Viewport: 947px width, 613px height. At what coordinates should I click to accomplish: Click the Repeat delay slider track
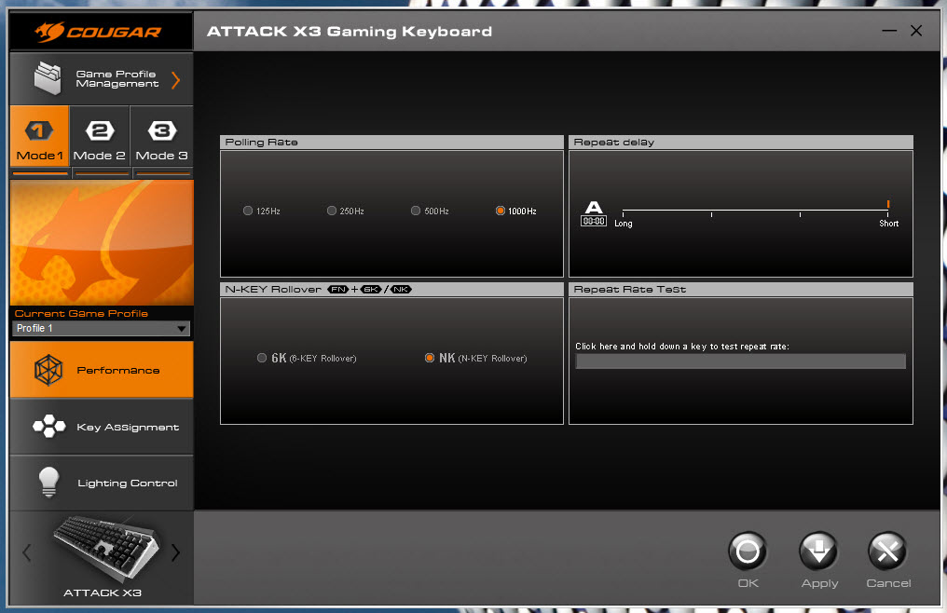[x=755, y=211]
